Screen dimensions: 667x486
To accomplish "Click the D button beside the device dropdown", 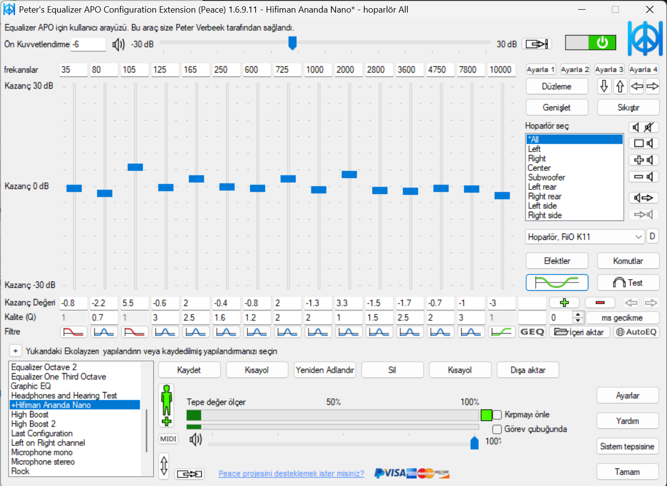I will 652,236.
